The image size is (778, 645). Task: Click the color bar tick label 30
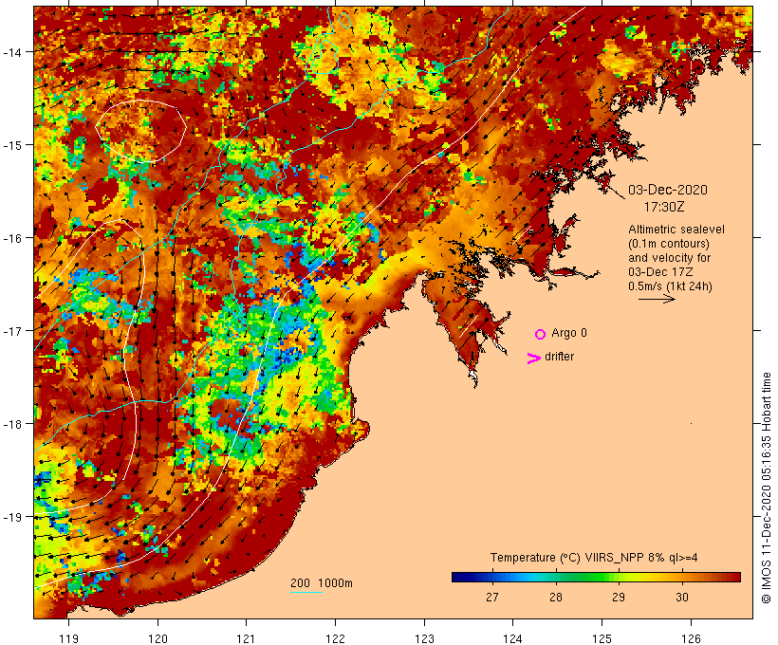coord(682,597)
